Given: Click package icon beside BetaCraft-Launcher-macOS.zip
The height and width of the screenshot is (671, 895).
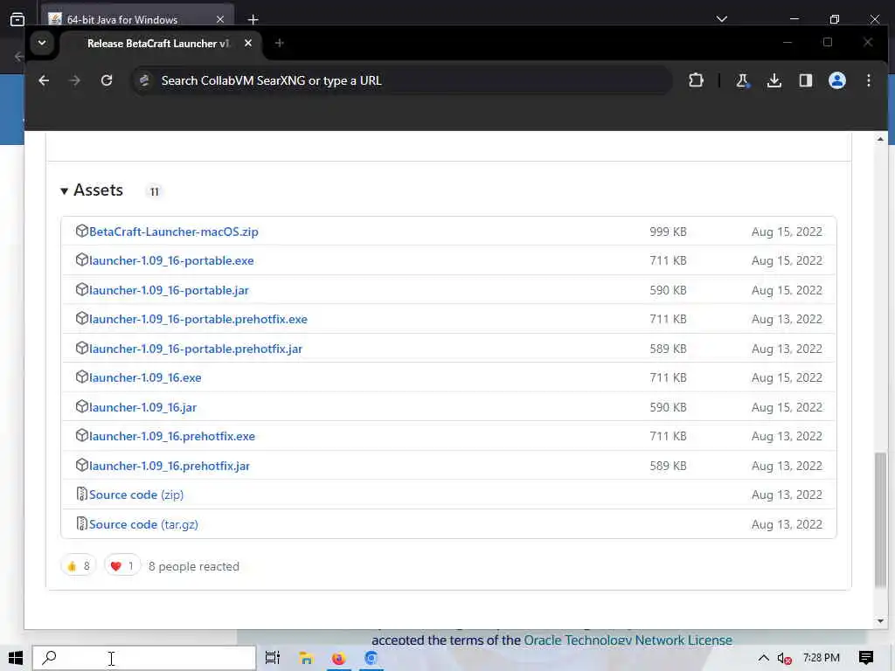Looking at the screenshot, I should pyautogui.click(x=81, y=231).
